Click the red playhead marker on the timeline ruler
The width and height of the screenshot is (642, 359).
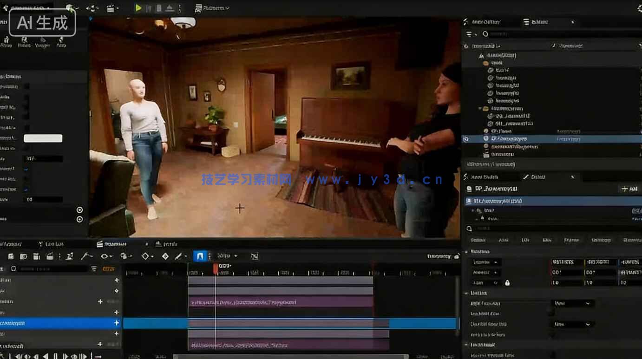[216, 268]
